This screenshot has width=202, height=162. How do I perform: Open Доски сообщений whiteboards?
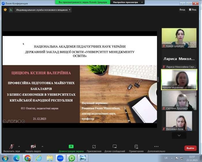point(115,147)
